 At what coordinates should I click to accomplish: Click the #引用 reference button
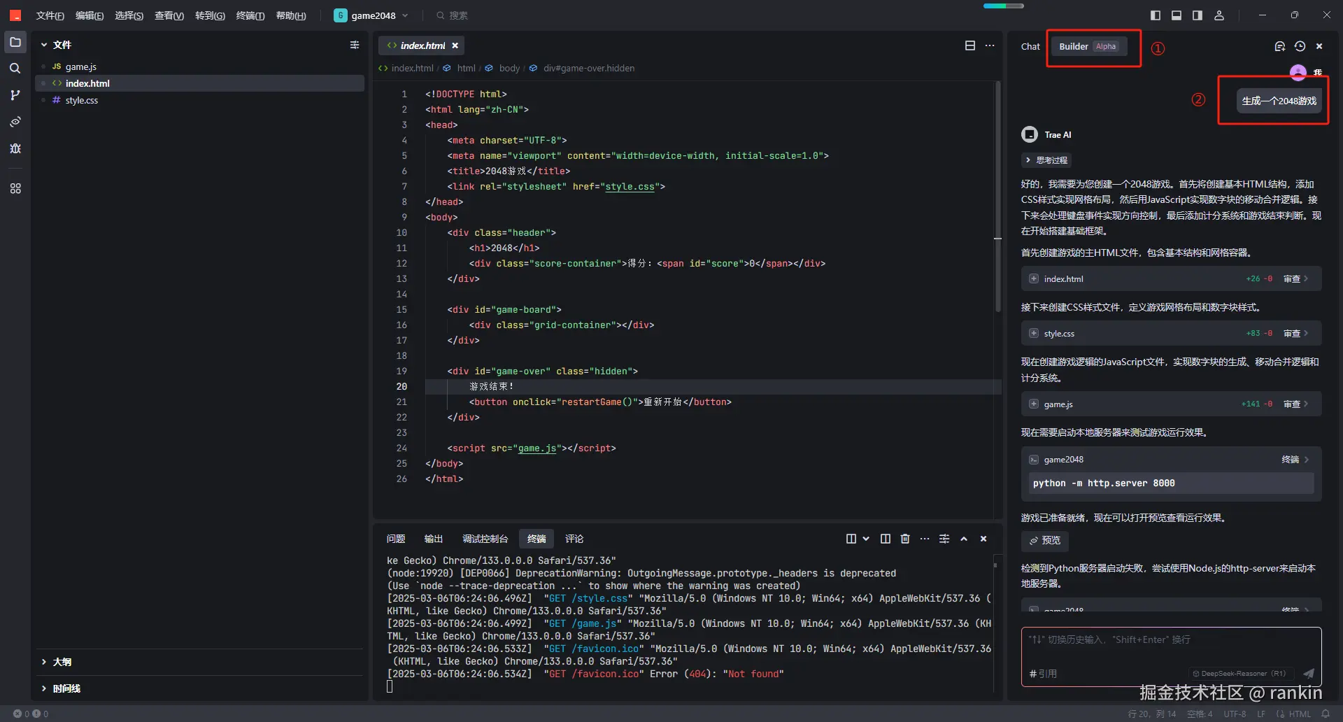(x=1043, y=674)
